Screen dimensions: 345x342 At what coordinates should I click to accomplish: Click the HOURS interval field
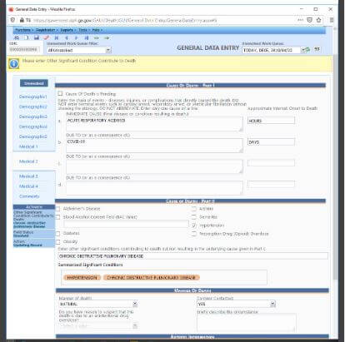tap(271, 121)
